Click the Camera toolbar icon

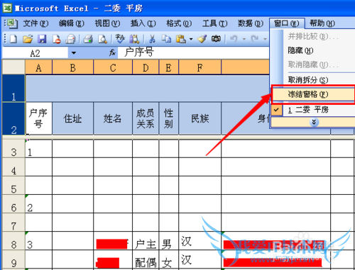click(x=216, y=38)
